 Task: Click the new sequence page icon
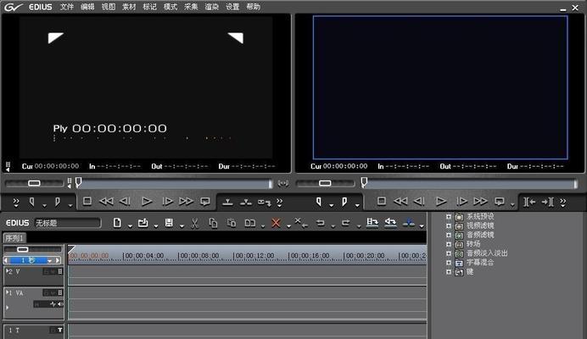[x=118, y=223]
